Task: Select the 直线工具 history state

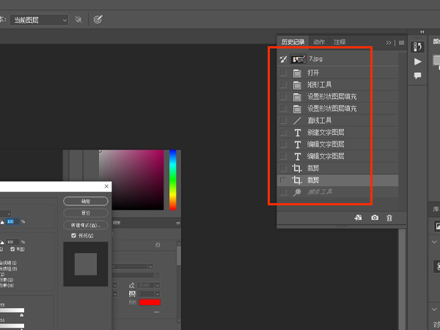Action: (x=337, y=121)
